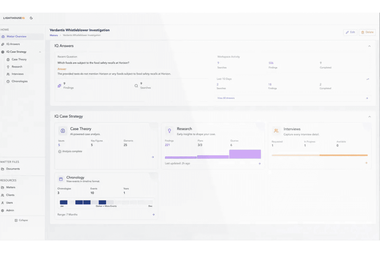
Task: Click the Case Theory icon in sidebar
Action: (8, 59)
